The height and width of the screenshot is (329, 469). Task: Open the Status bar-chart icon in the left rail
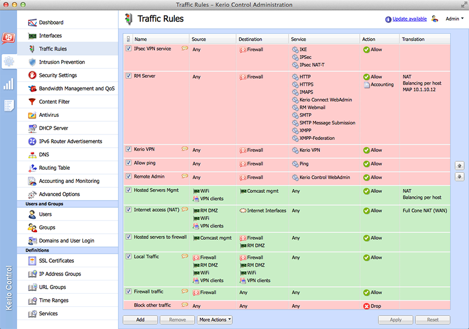click(8, 84)
